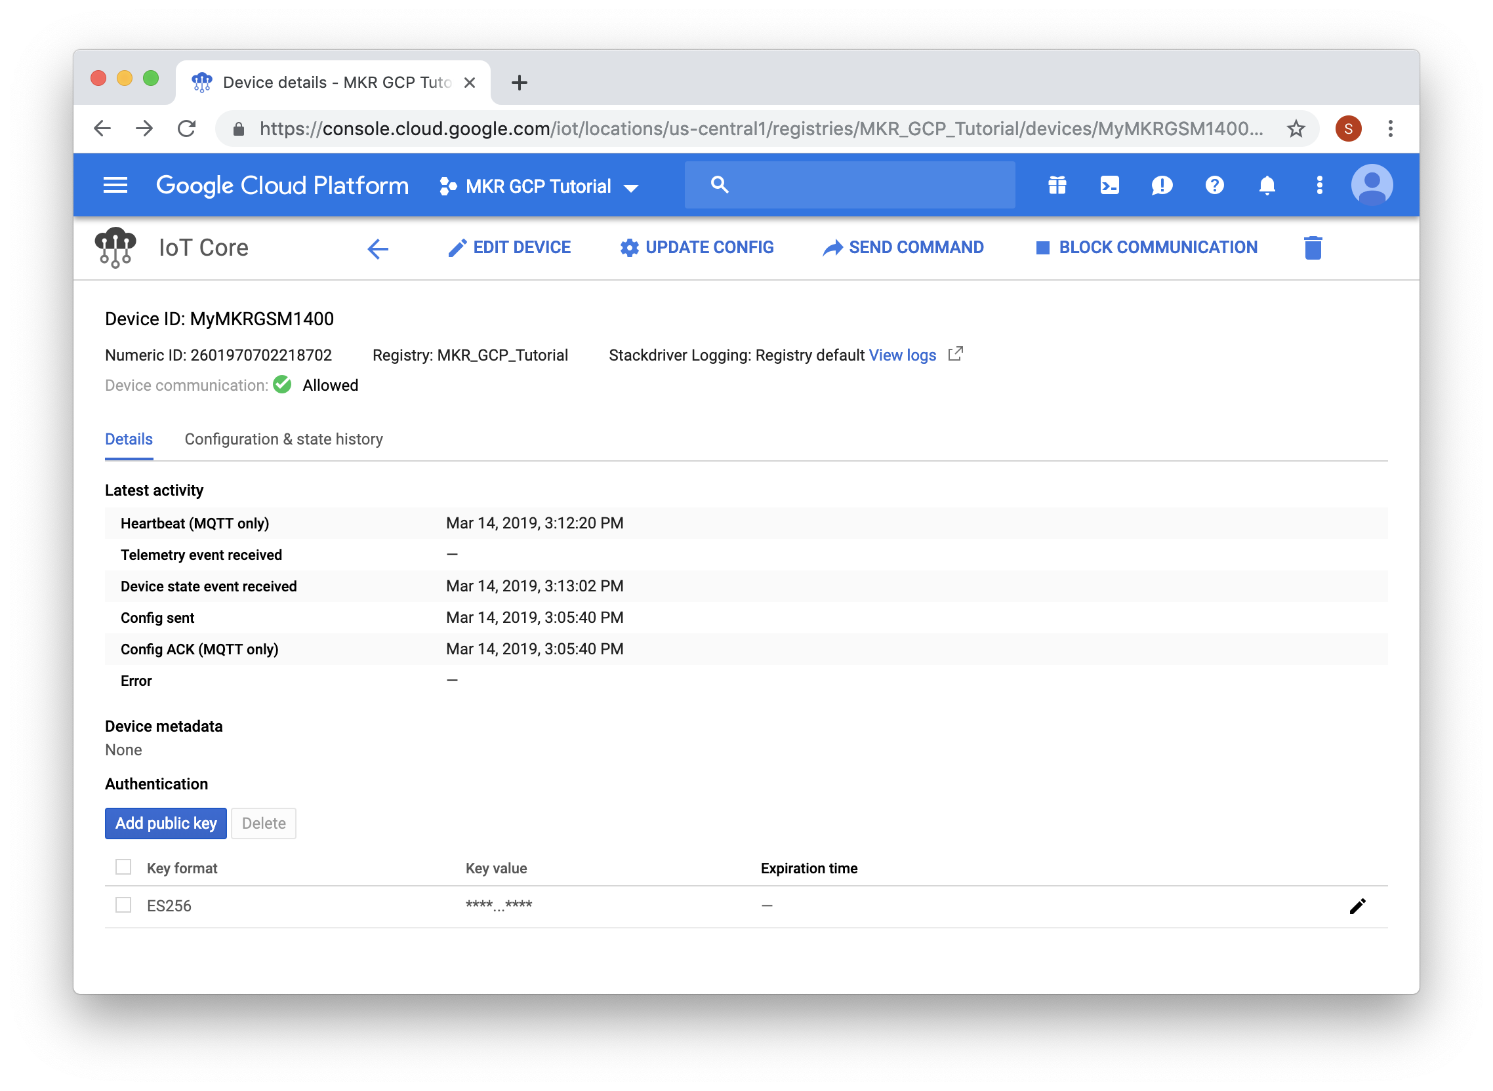Switch to the Configuration & state history tab

tap(284, 439)
